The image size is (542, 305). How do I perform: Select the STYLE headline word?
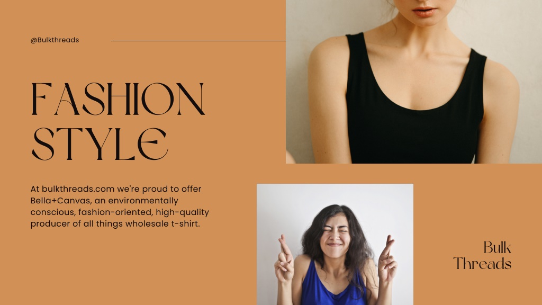coord(100,144)
